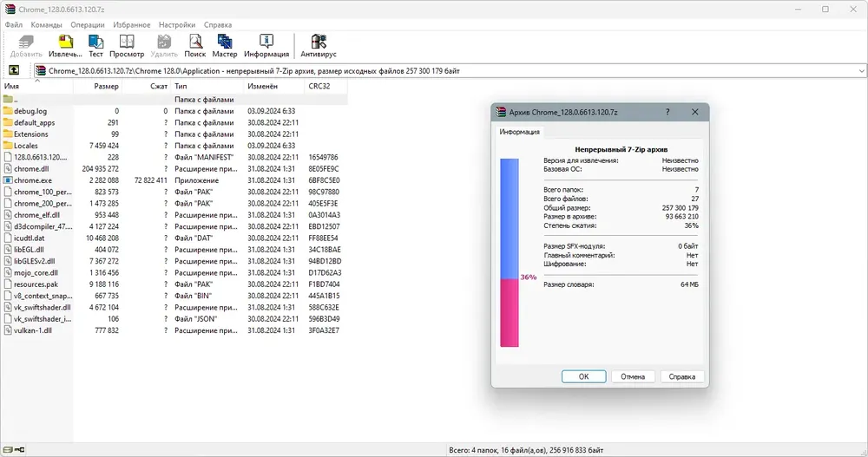Click the Отмена button
The image size is (868, 457).
click(x=633, y=376)
